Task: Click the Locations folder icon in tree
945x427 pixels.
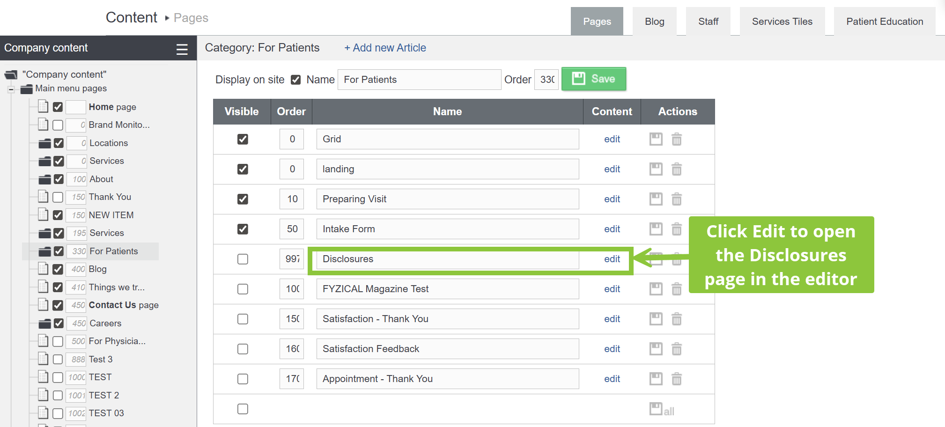Action: [44, 143]
